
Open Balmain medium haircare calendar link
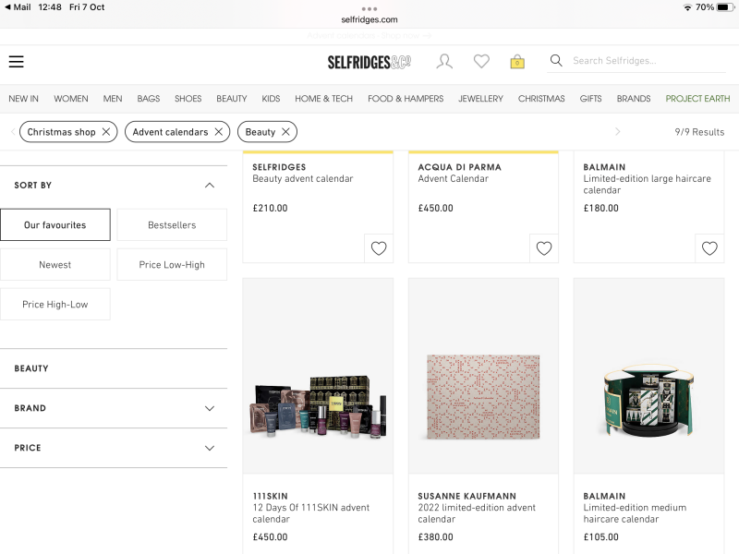tap(635, 513)
